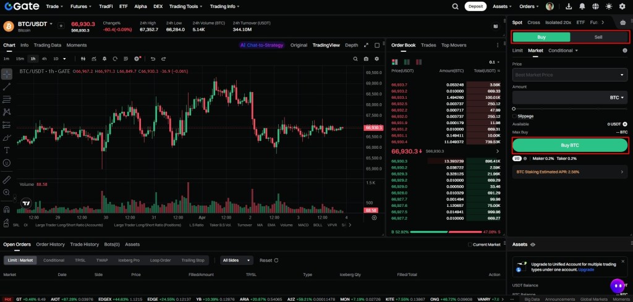Expand the Futures menu in navigation
Viewport: 633px width, 302px height.
coord(81,6)
